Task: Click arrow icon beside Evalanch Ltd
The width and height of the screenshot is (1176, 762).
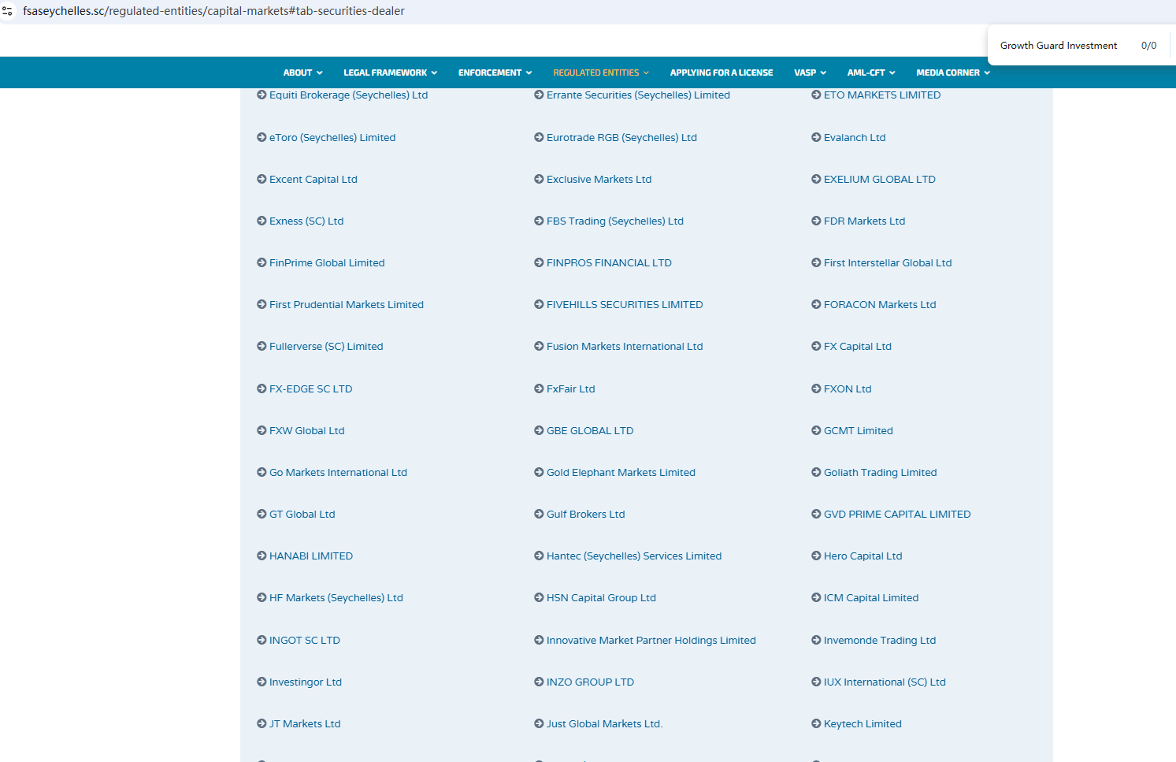Action: point(816,137)
